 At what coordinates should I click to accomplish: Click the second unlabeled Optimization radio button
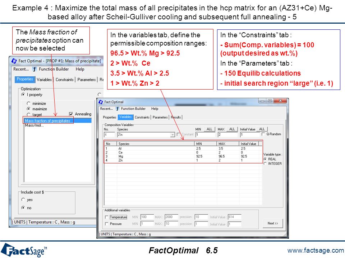pyautogui.click(x=100, y=95)
